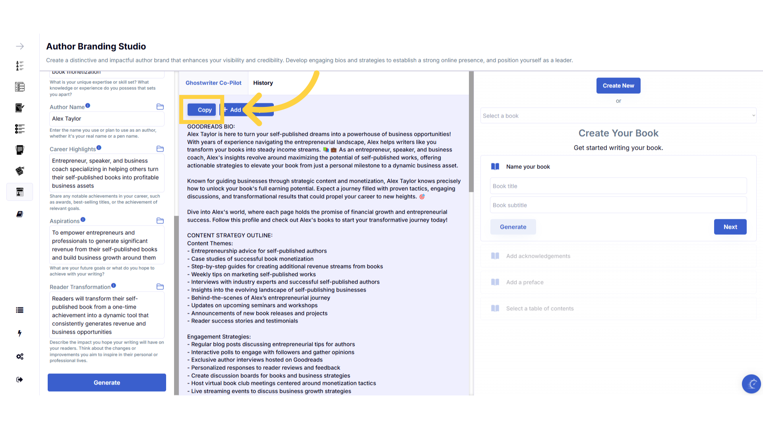Switch to the History tab
The width and height of the screenshot is (763, 429).
[x=263, y=83]
